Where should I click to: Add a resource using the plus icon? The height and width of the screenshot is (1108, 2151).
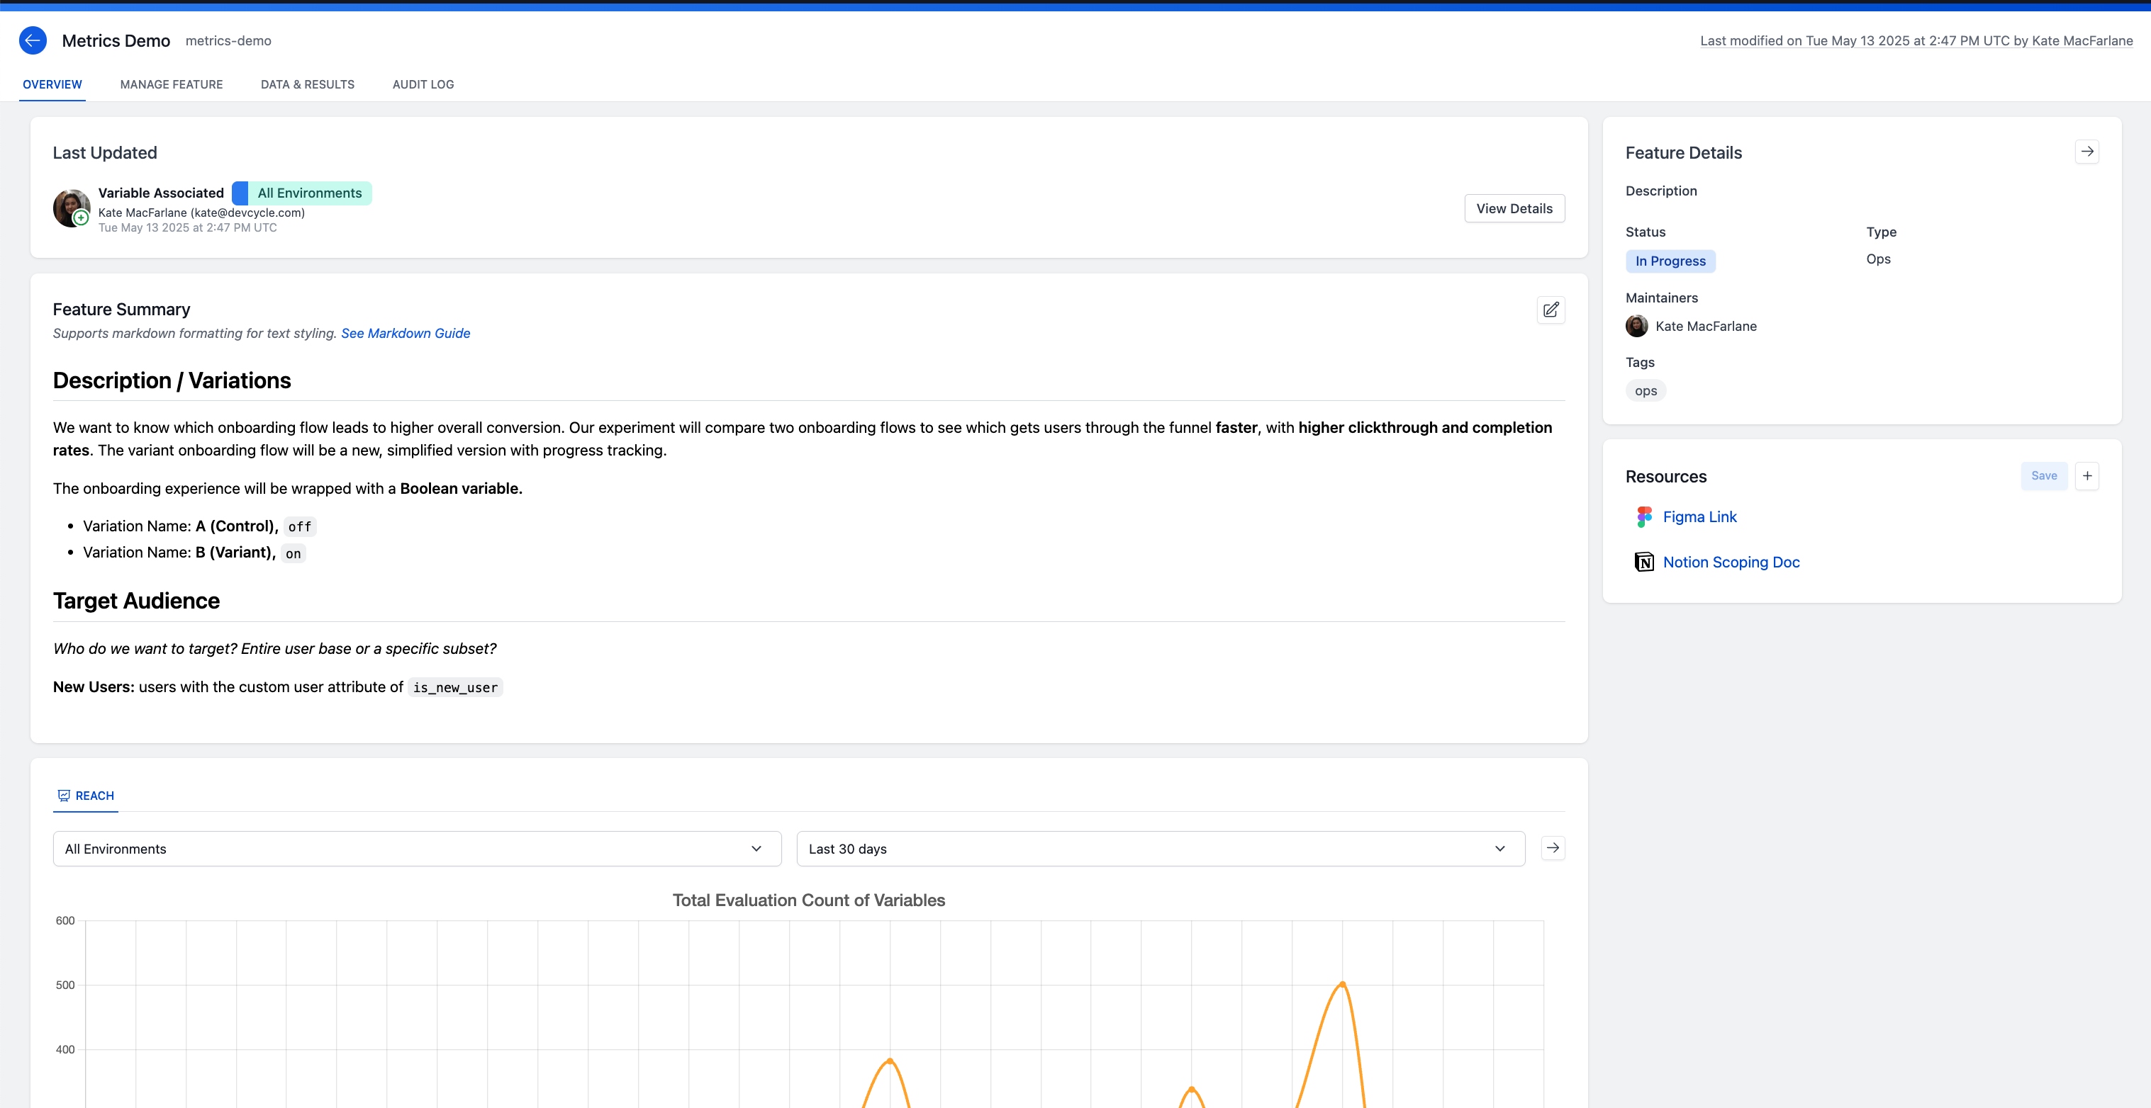2087,475
